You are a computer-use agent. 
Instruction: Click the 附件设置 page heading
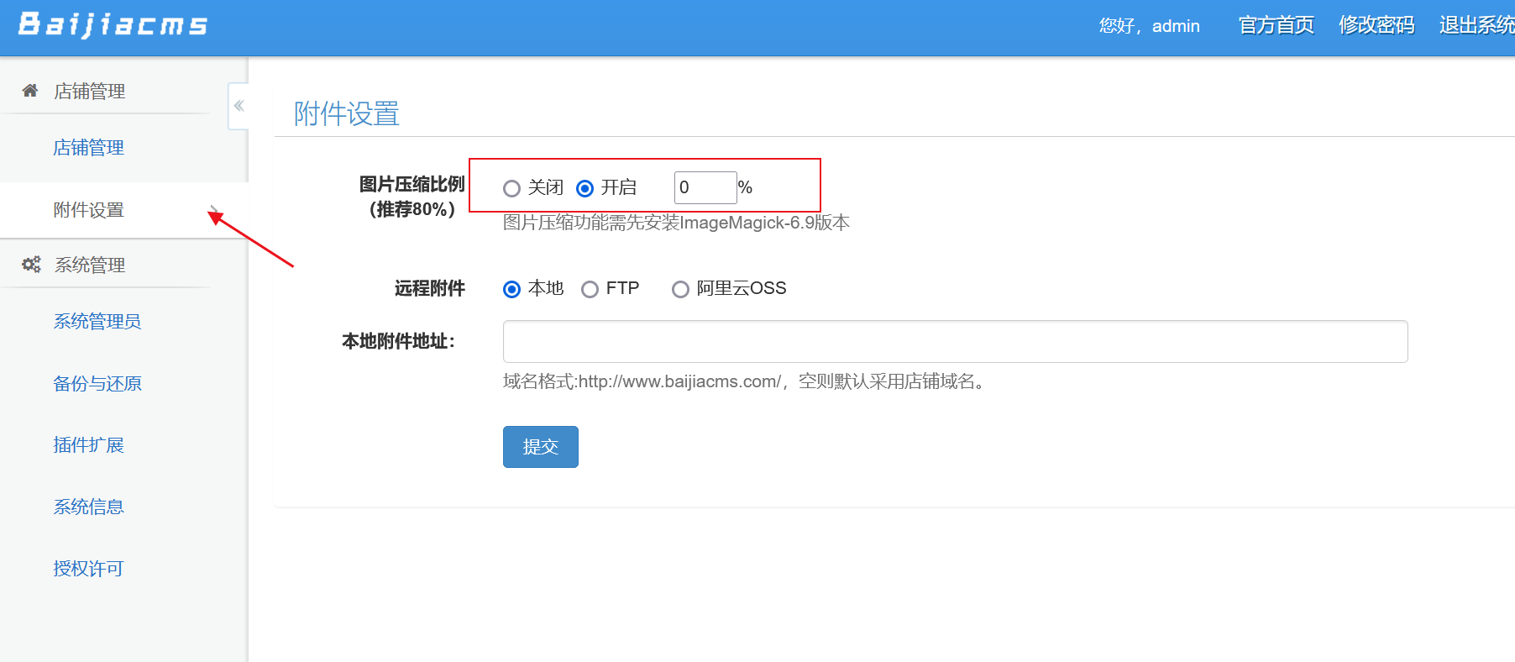coord(347,113)
